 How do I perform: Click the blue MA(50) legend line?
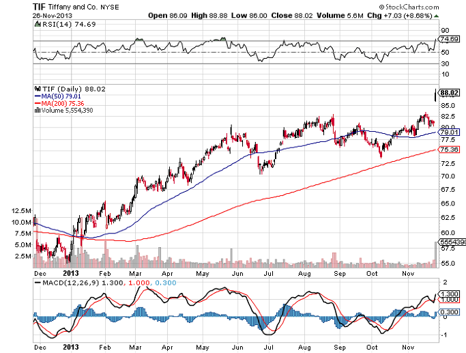(x=38, y=96)
